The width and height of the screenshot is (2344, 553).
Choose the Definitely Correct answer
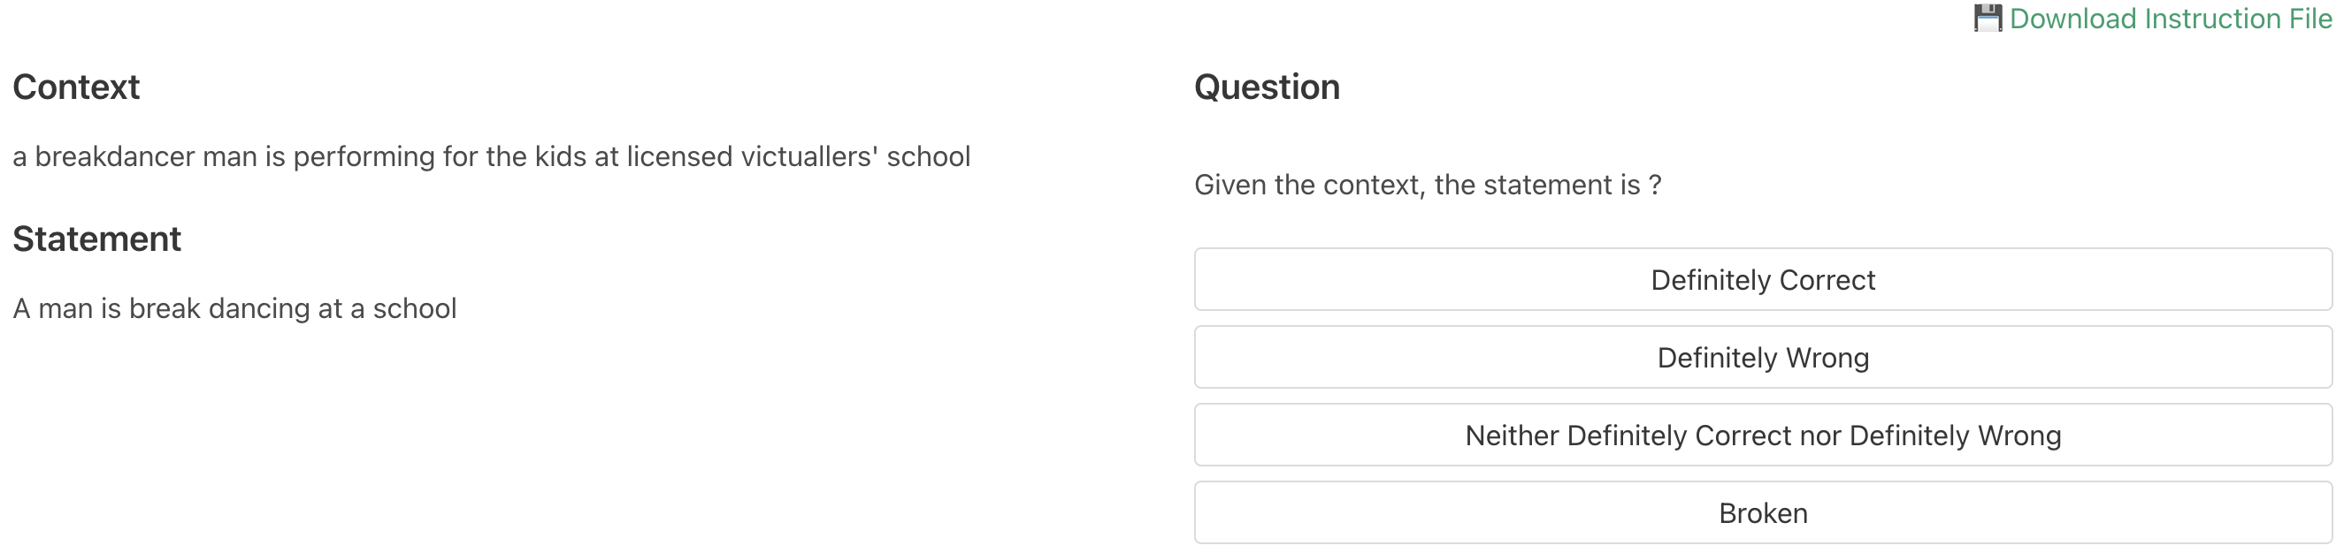point(1763,280)
